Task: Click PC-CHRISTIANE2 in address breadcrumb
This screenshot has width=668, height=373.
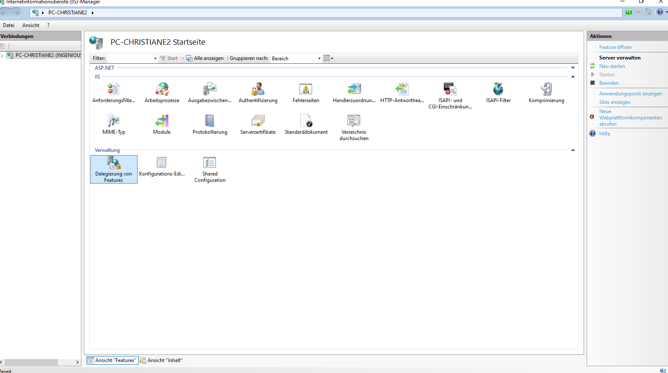Action: (67, 13)
